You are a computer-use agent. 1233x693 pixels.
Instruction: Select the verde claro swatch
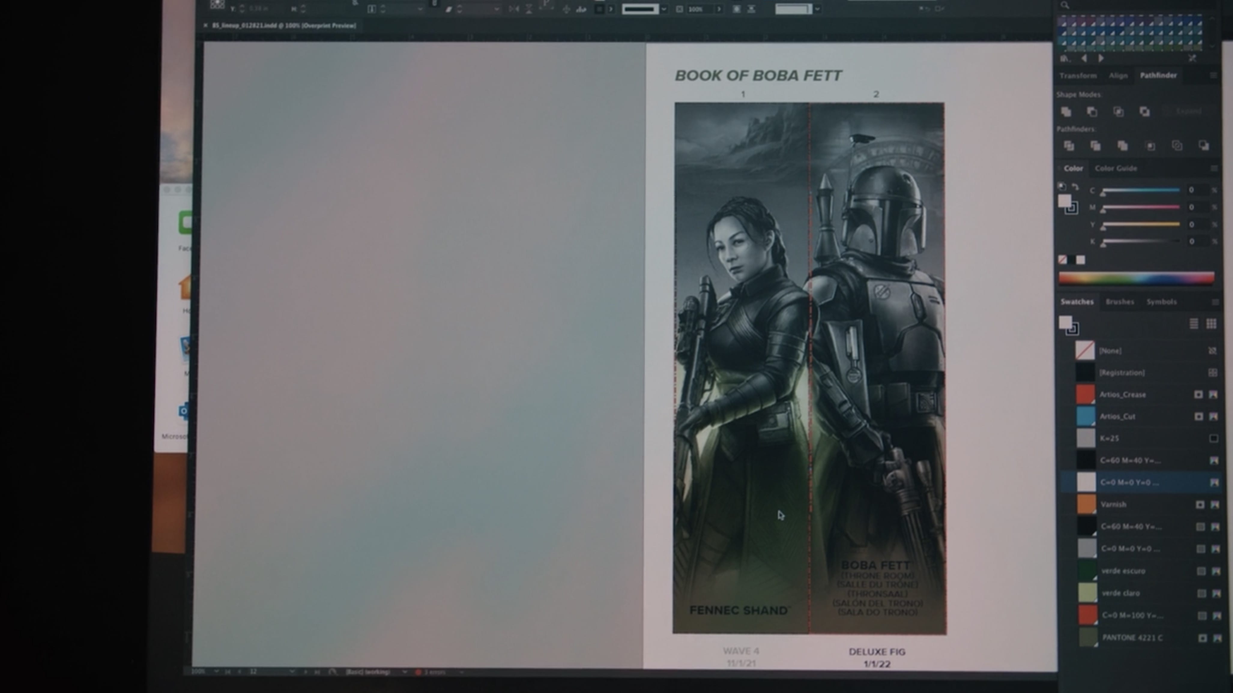pyautogui.click(x=1087, y=593)
